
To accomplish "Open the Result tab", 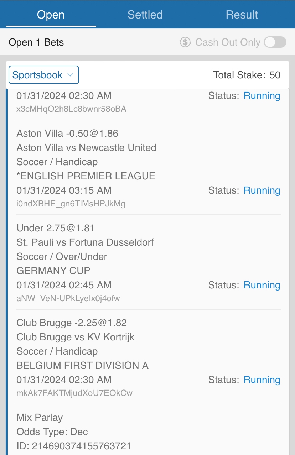I will point(242,15).
